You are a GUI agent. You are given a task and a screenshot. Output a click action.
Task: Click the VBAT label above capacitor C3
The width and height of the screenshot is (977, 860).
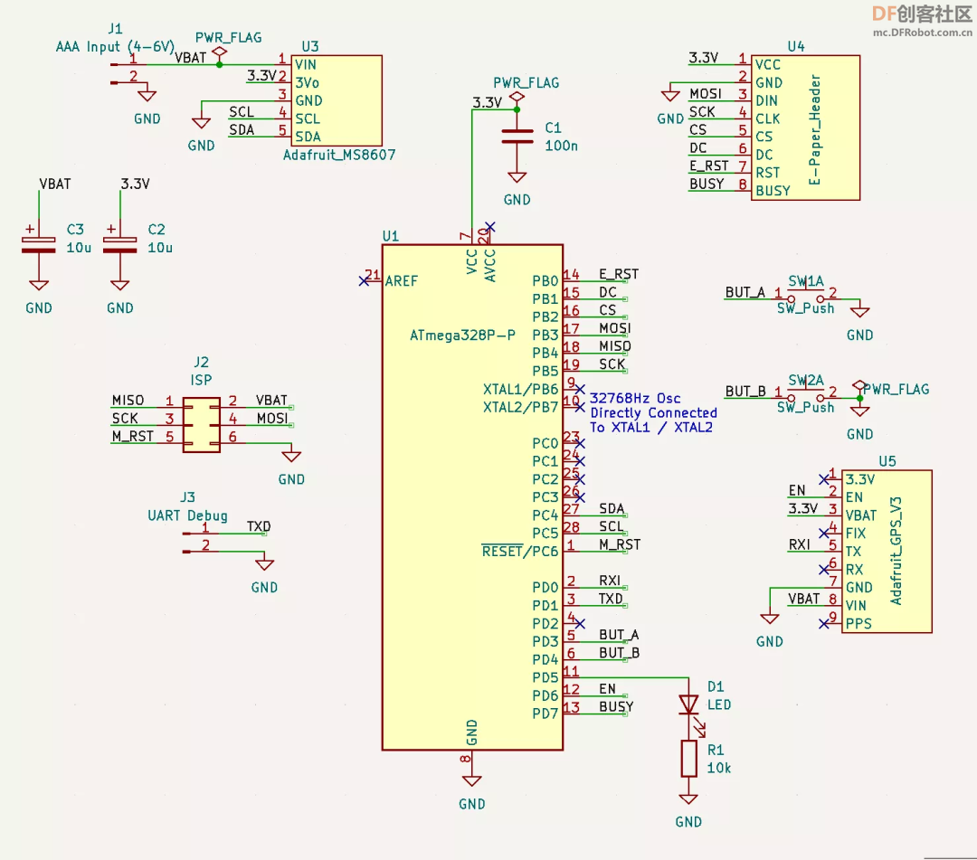55,184
